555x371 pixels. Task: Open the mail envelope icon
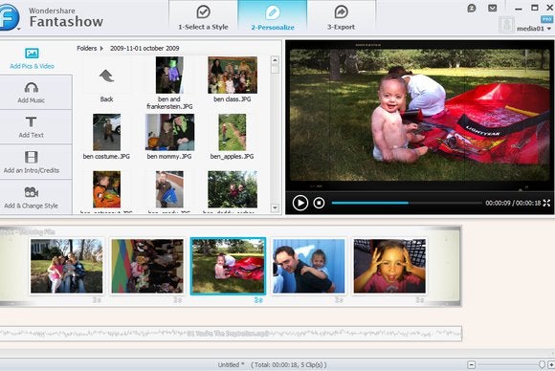(x=493, y=9)
